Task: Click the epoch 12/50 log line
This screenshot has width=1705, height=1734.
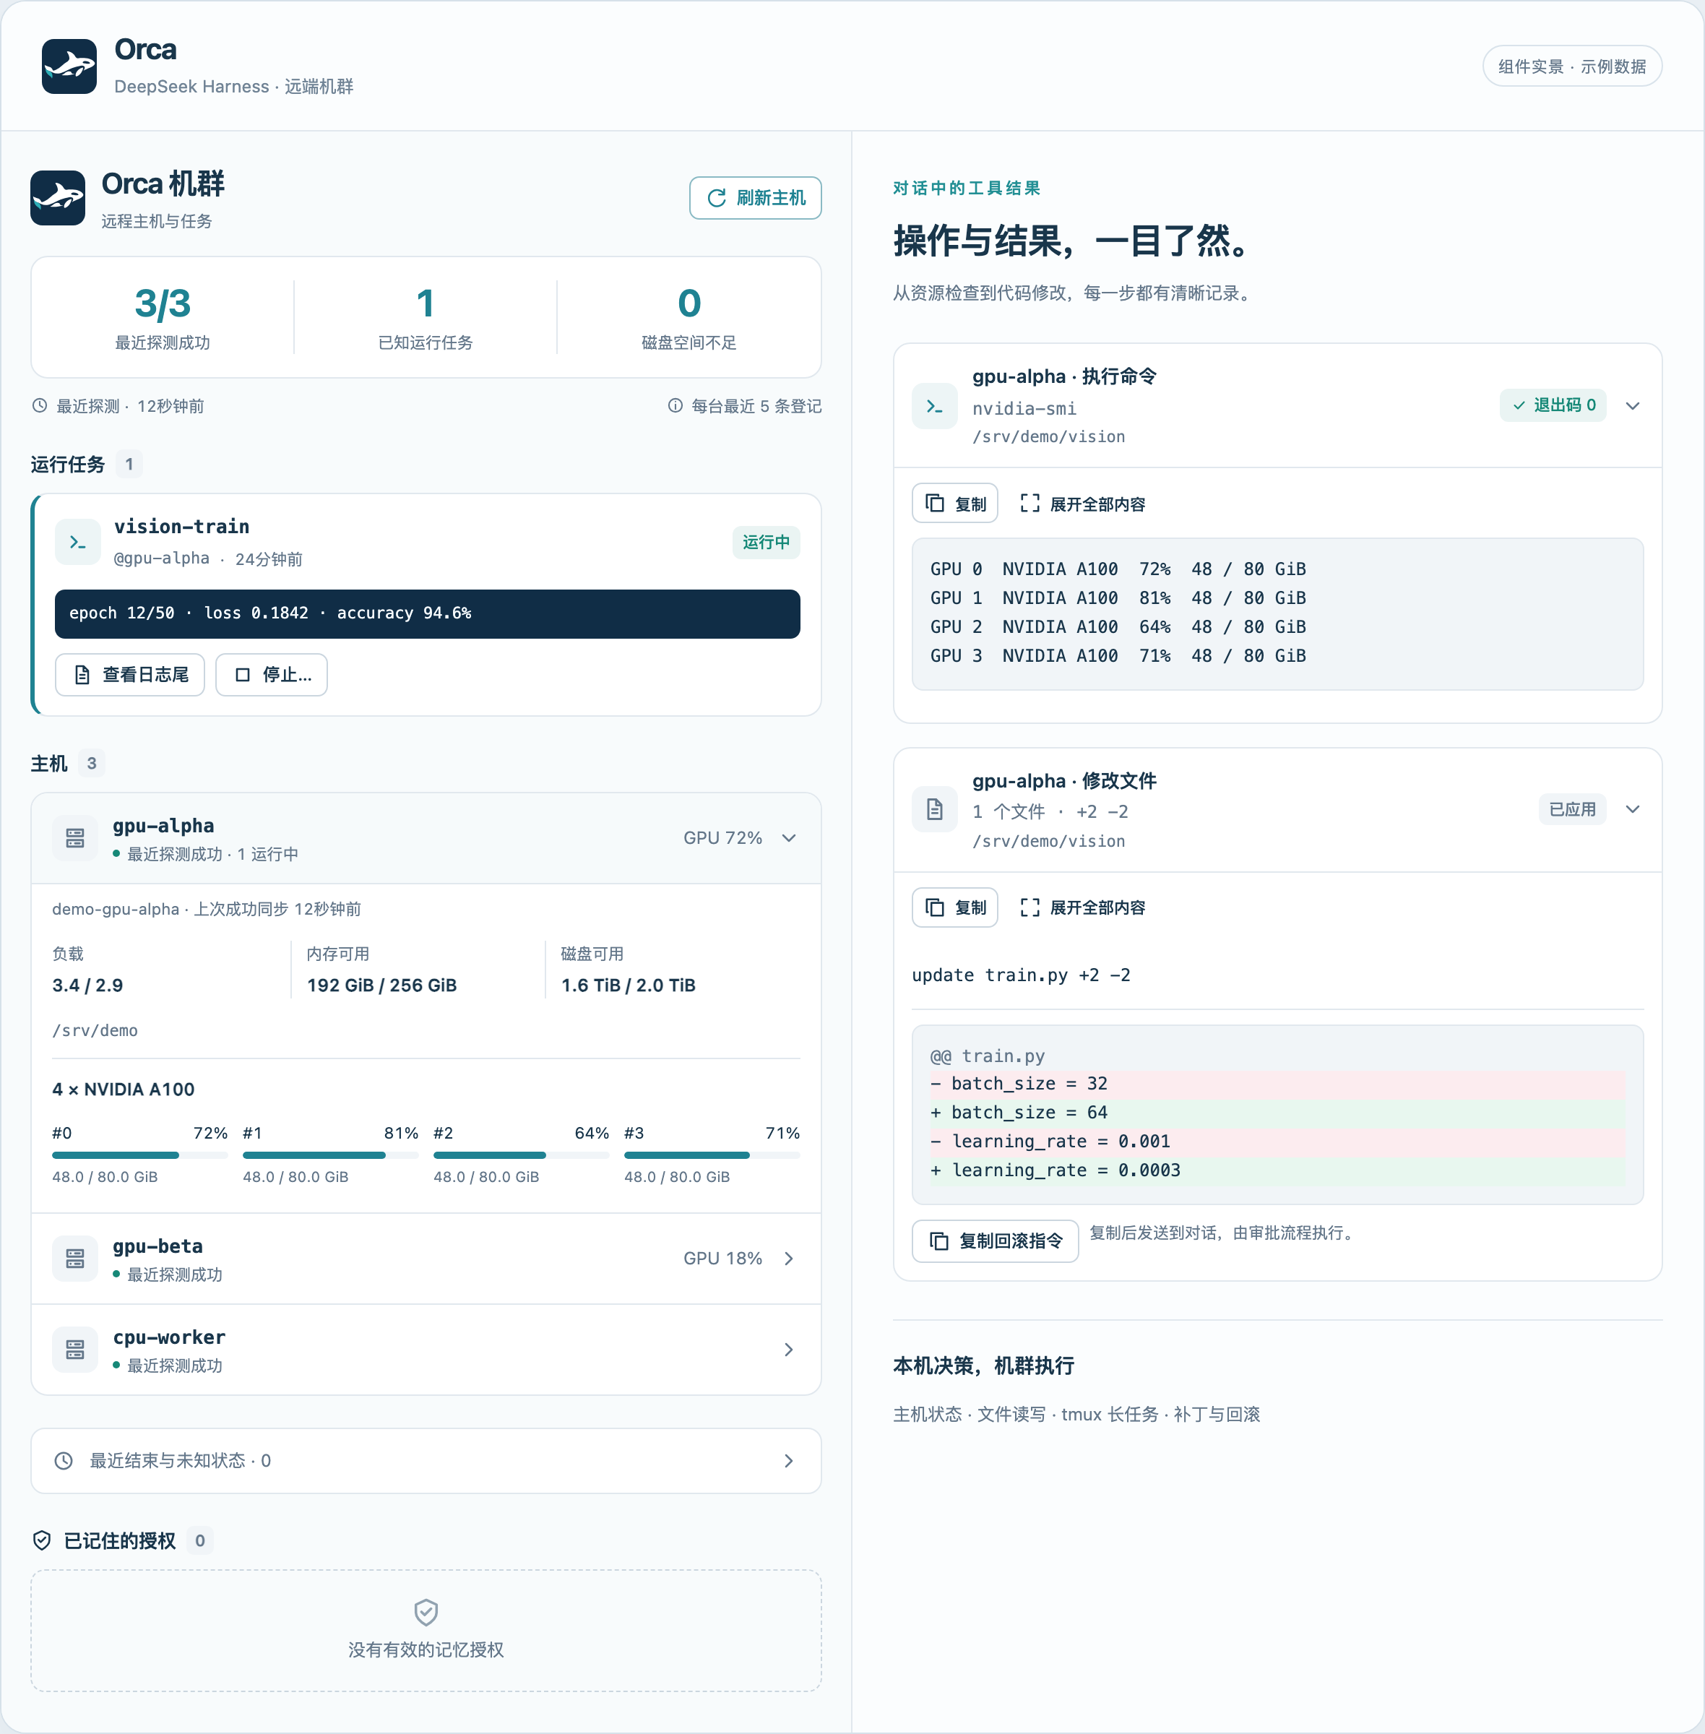Action: [x=427, y=613]
